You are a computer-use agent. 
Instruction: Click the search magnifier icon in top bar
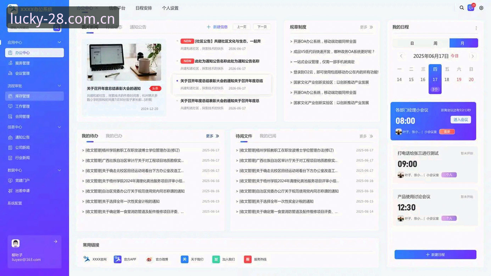pyautogui.click(x=462, y=8)
